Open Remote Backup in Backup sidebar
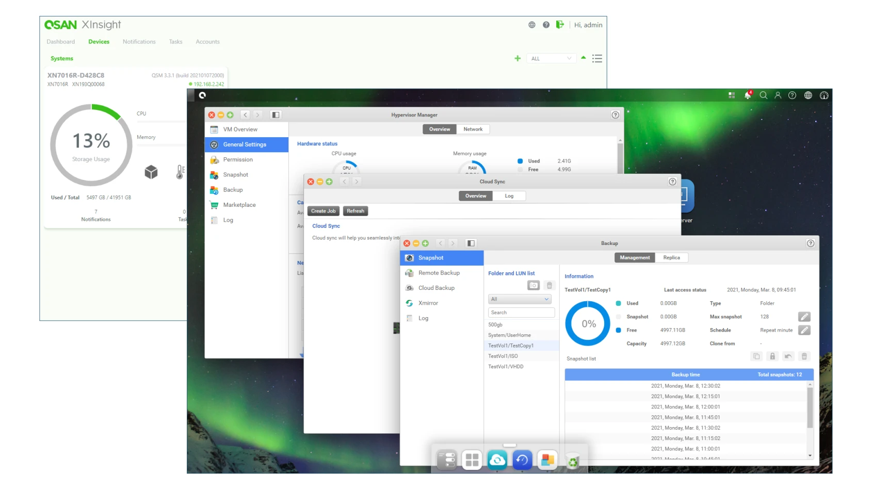 (442, 273)
